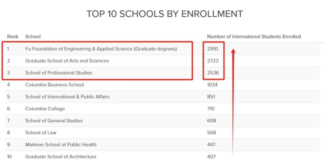Select the Fu Foundation of Engineering row
This screenshot has height=168, width=331.
coord(162,49)
